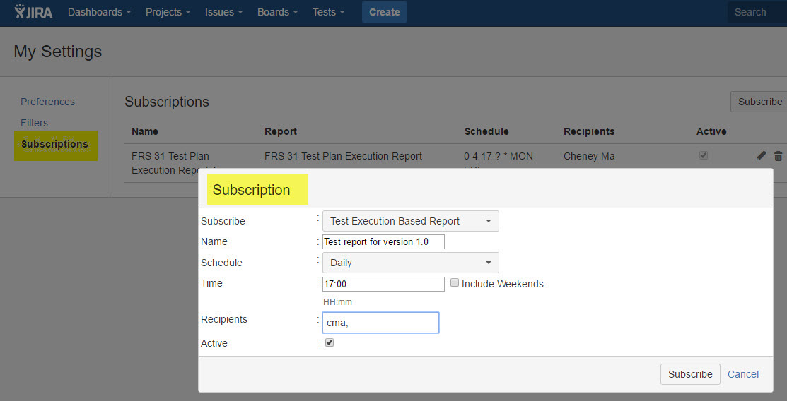Click the Time input field
Screen dimensions: 787x401
383,284
